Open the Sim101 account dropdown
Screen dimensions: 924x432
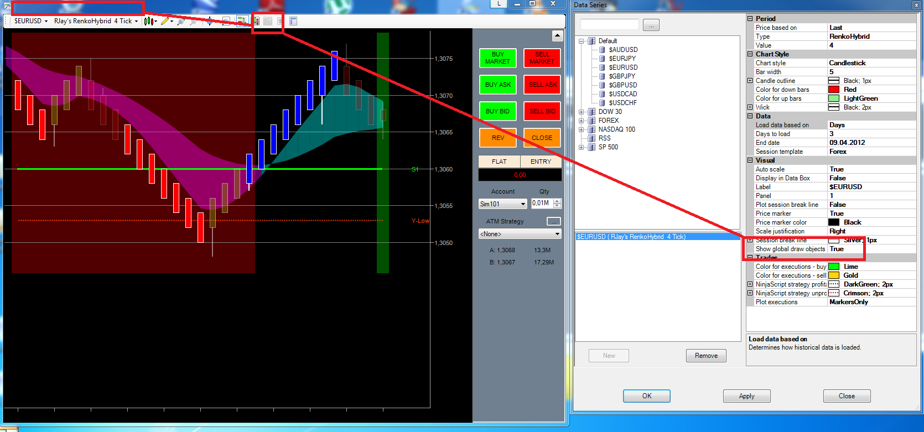pyautogui.click(x=502, y=204)
